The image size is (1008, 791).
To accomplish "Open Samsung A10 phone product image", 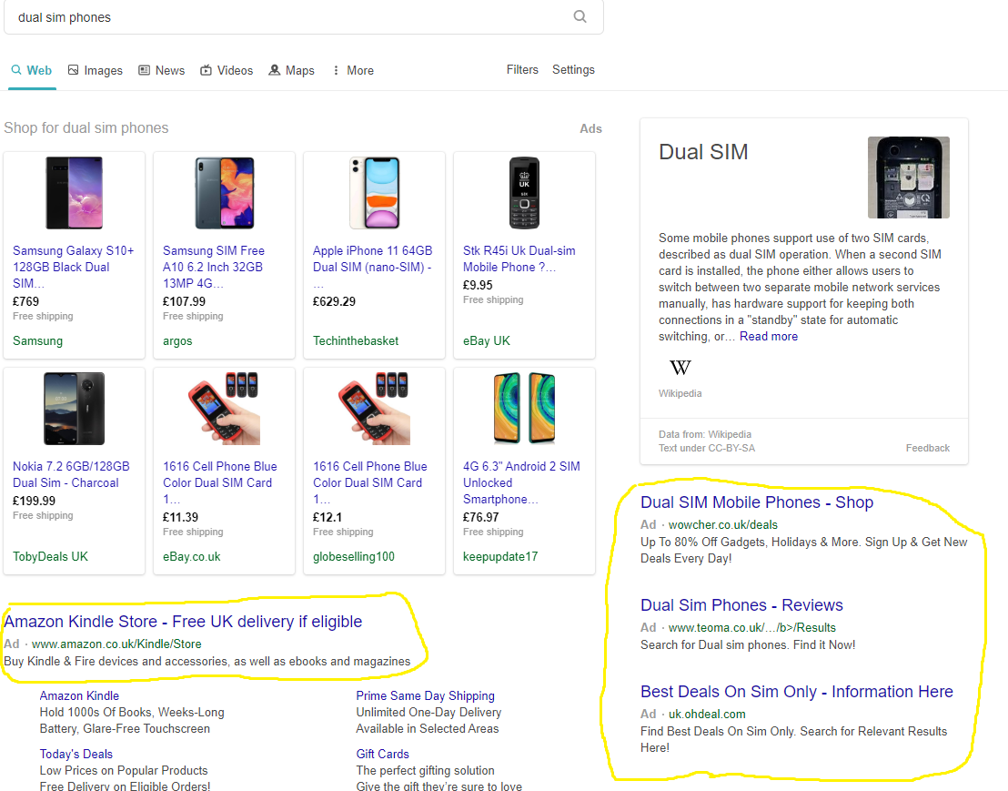I will (x=225, y=192).
